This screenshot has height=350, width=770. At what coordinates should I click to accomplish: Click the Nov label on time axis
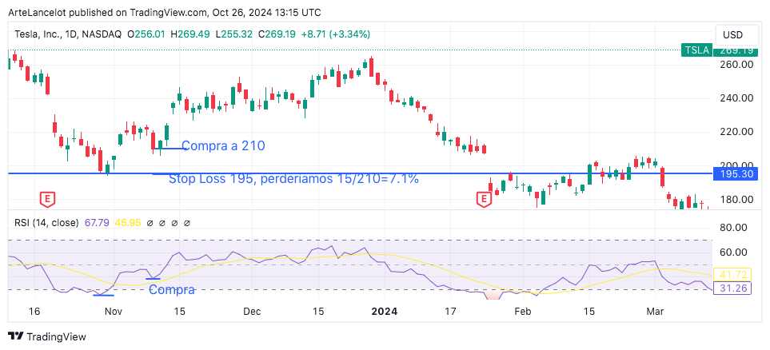(x=114, y=312)
